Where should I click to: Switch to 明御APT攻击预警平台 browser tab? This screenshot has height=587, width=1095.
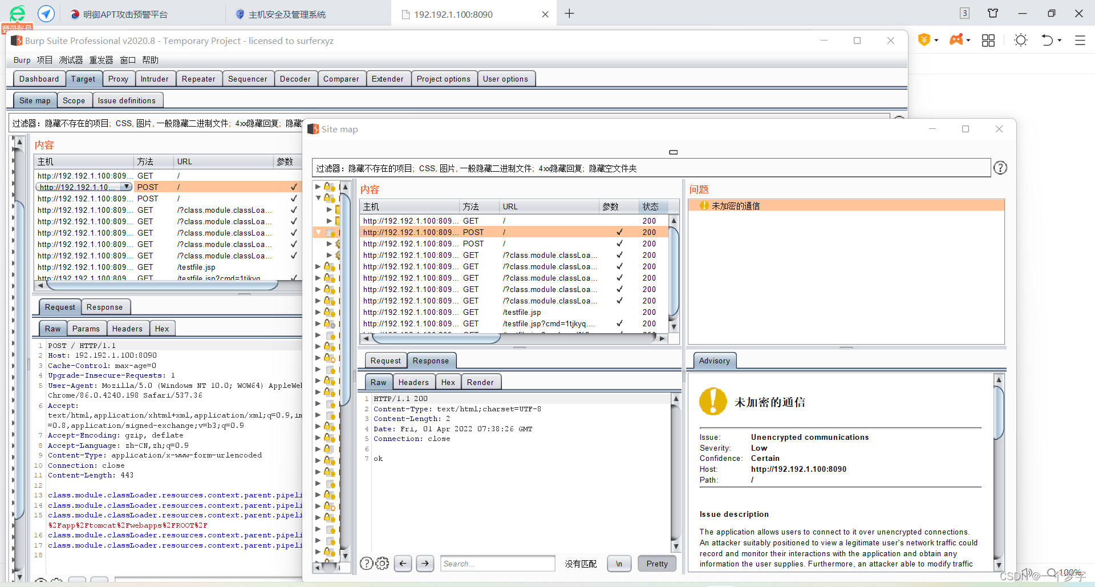[125, 14]
